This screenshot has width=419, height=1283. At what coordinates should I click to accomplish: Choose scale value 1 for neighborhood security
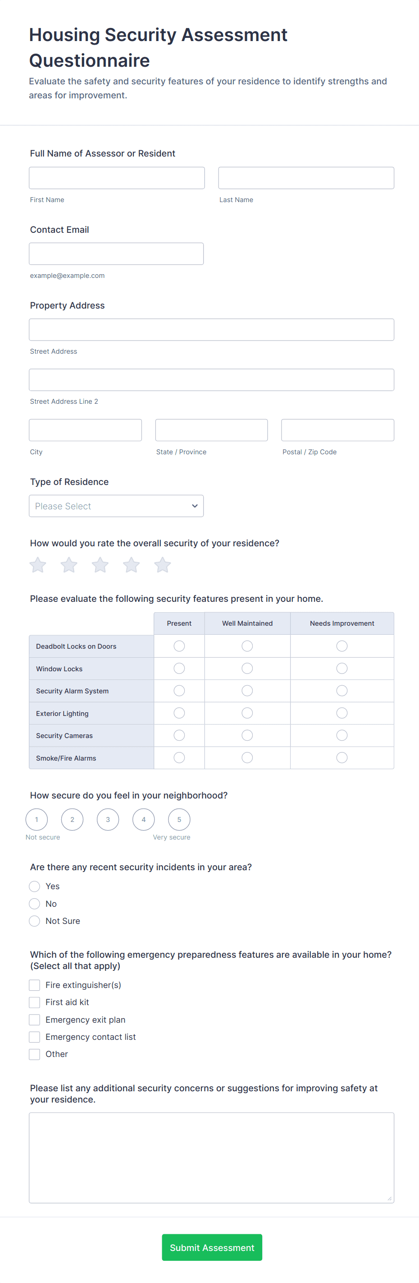pyautogui.click(x=37, y=819)
